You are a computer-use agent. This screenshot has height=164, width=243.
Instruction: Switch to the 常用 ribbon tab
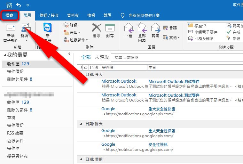pos(27,15)
